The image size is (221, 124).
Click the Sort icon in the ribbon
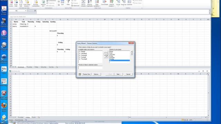tap(62, 3)
